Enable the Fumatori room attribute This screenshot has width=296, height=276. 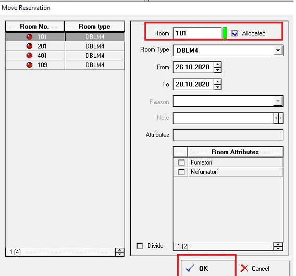tap(181, 162)
